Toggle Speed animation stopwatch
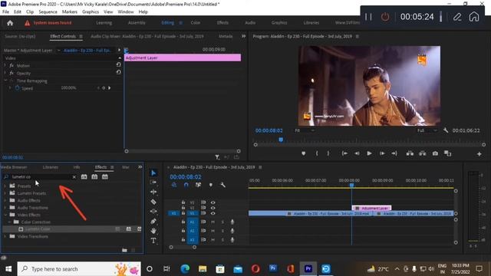The height and width of the screenshot is (276, 491). 17,88
